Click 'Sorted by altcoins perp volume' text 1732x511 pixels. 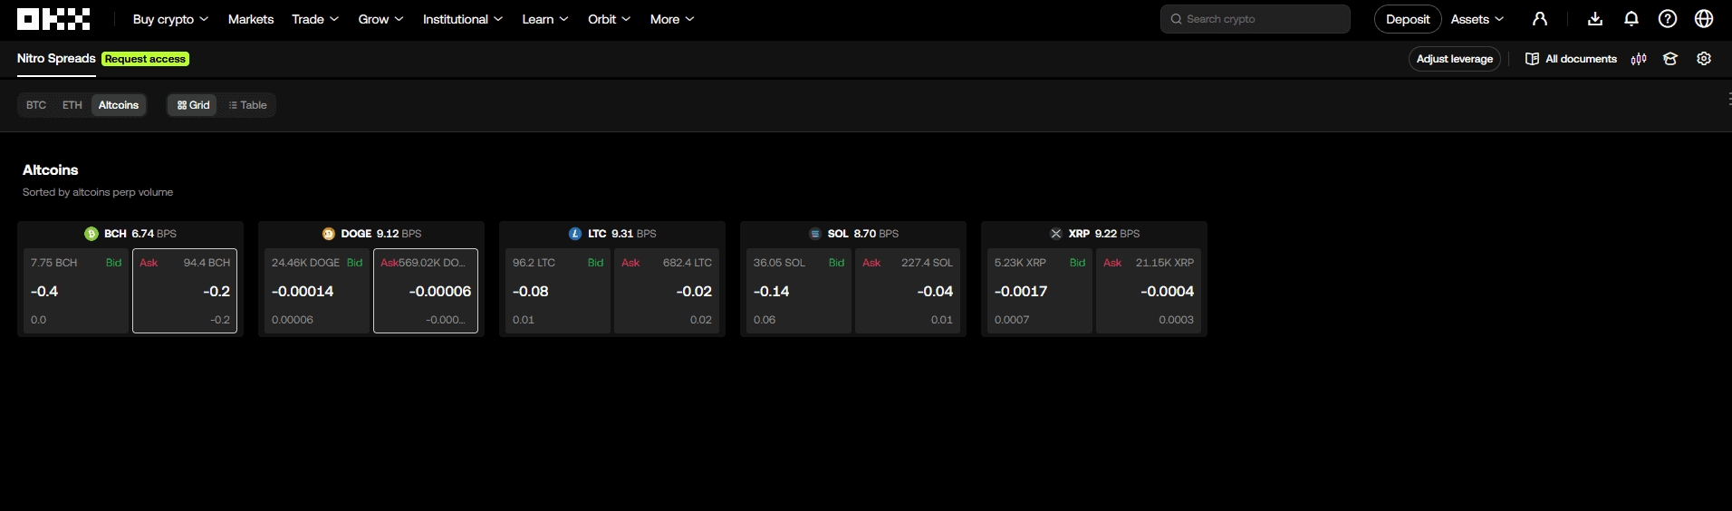pyautogui.click(x=98, y=192)
